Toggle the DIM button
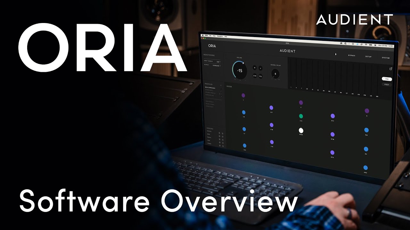Screen dimensions: 410x230 (x=255, y=76)
